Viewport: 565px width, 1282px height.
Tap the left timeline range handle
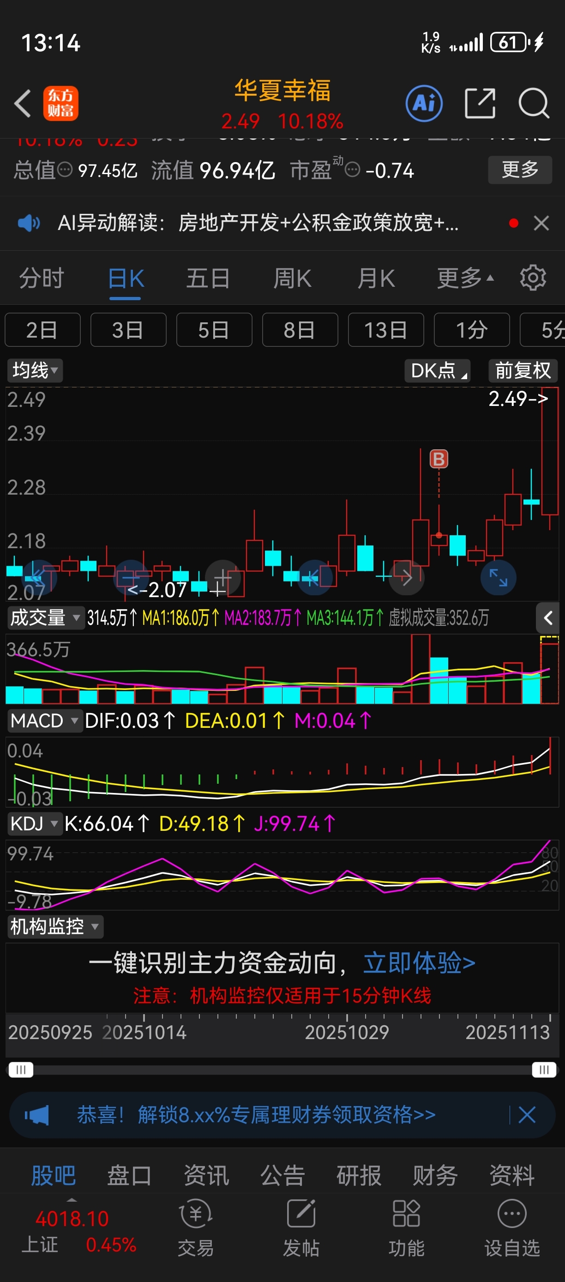pos(20,1070)
